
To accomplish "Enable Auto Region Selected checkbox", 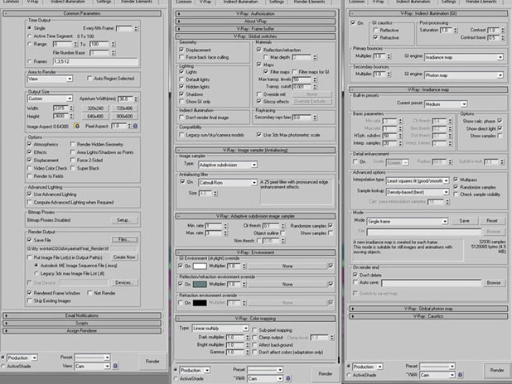I will pyautogui.click(x=89, y=79).
